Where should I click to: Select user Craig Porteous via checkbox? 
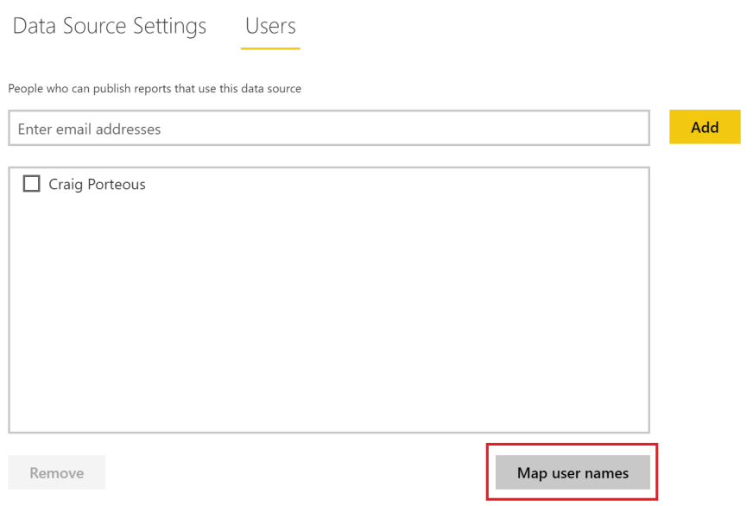pyautogui.click(x=32, y=184)
